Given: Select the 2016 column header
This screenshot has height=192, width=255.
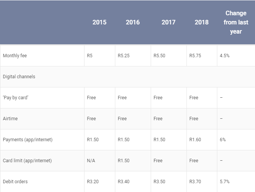Looking at the screenshot, I should coord(132,22).
